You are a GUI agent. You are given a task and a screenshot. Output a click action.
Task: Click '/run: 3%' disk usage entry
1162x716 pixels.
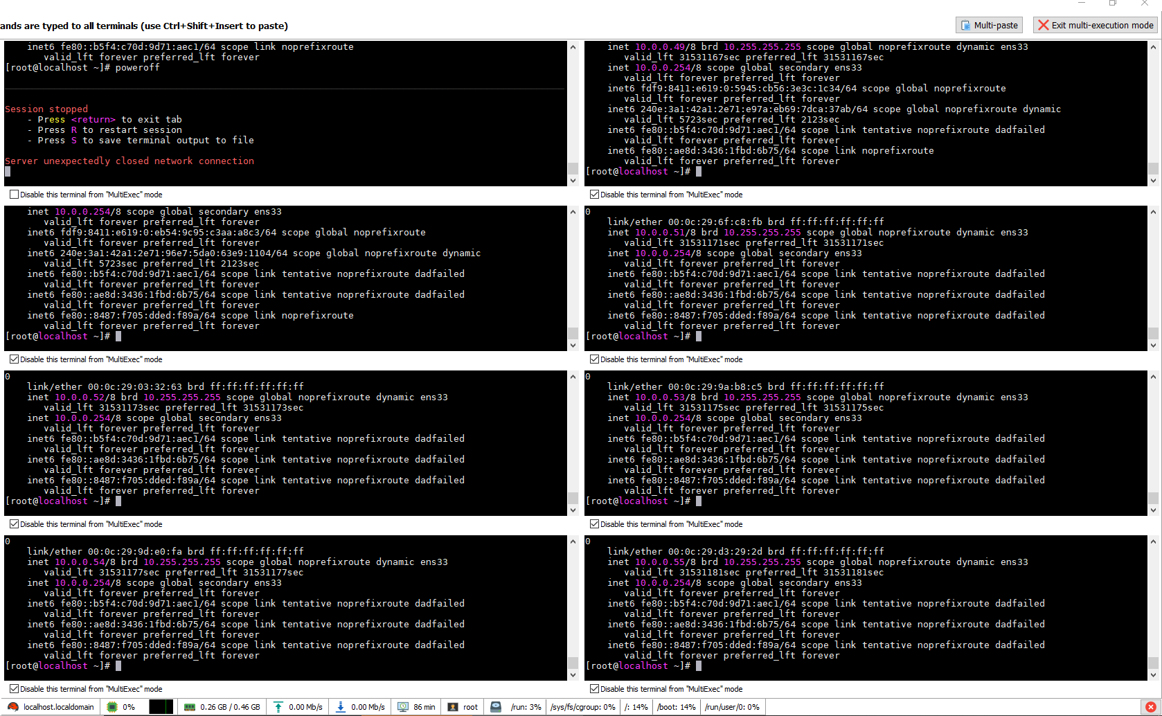(526, 707)
